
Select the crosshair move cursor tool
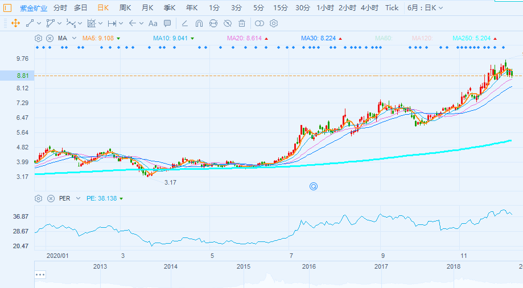pyautogui.click(x=15, y=23)
